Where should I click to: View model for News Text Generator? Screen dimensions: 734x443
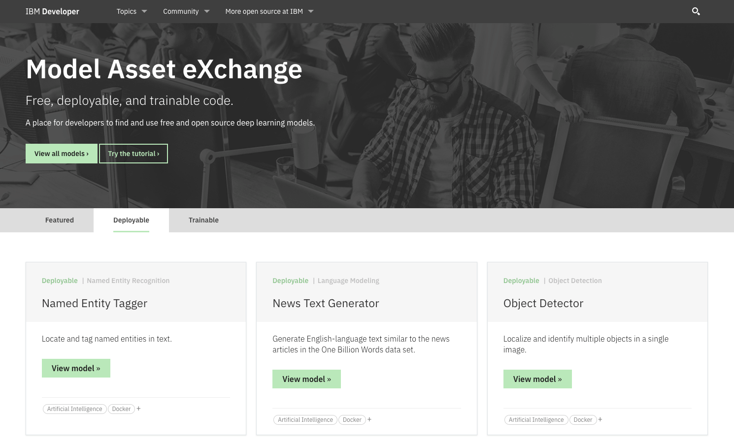pos(306,379)
